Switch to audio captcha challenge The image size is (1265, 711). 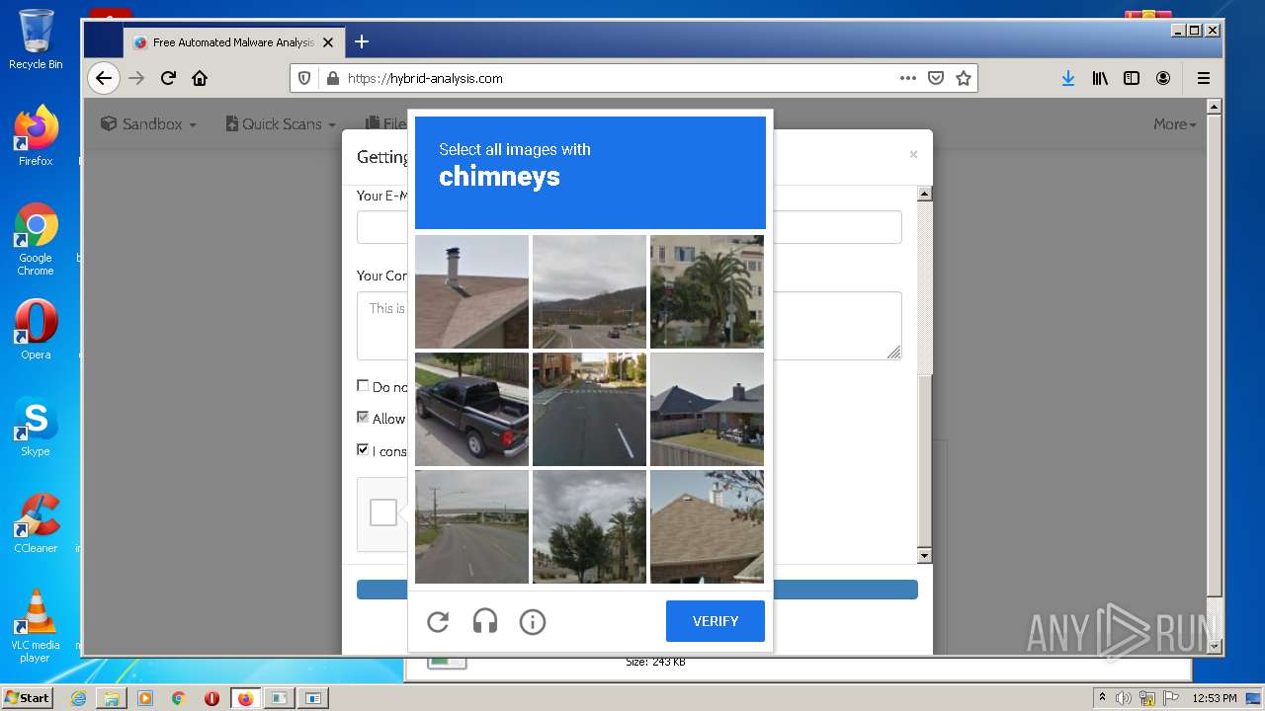(485, 621)
